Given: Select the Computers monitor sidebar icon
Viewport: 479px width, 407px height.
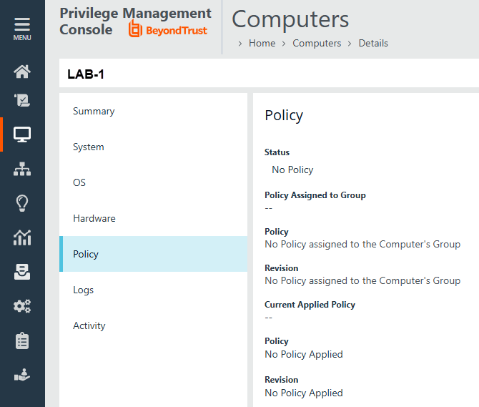Looking at the screenshot, I should point(22,134).
